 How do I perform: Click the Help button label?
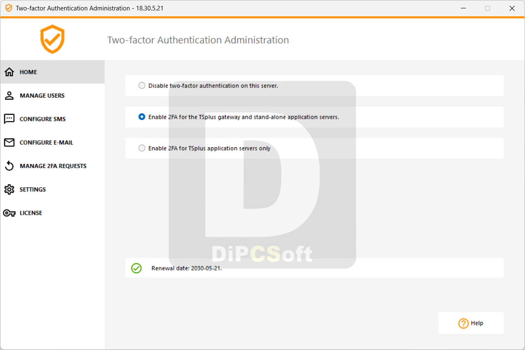(x=477, y=323)
